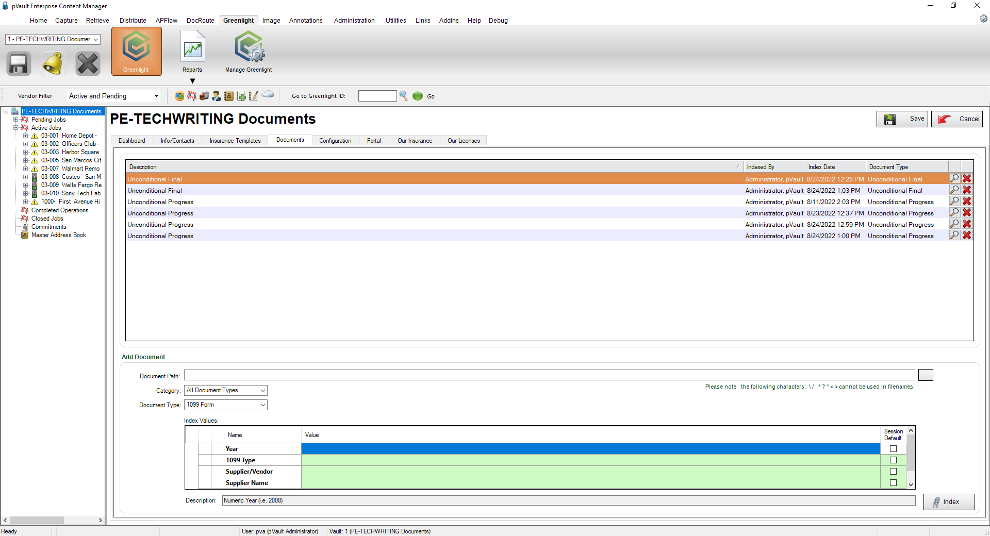Click the tree panel scroll right arrow
This screenshot has height=536, width=990.
point(101,521)
